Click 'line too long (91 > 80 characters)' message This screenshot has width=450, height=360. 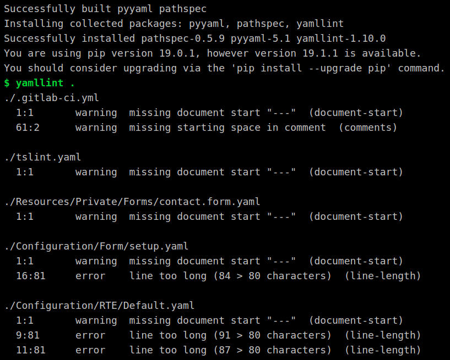click(230, 335)
